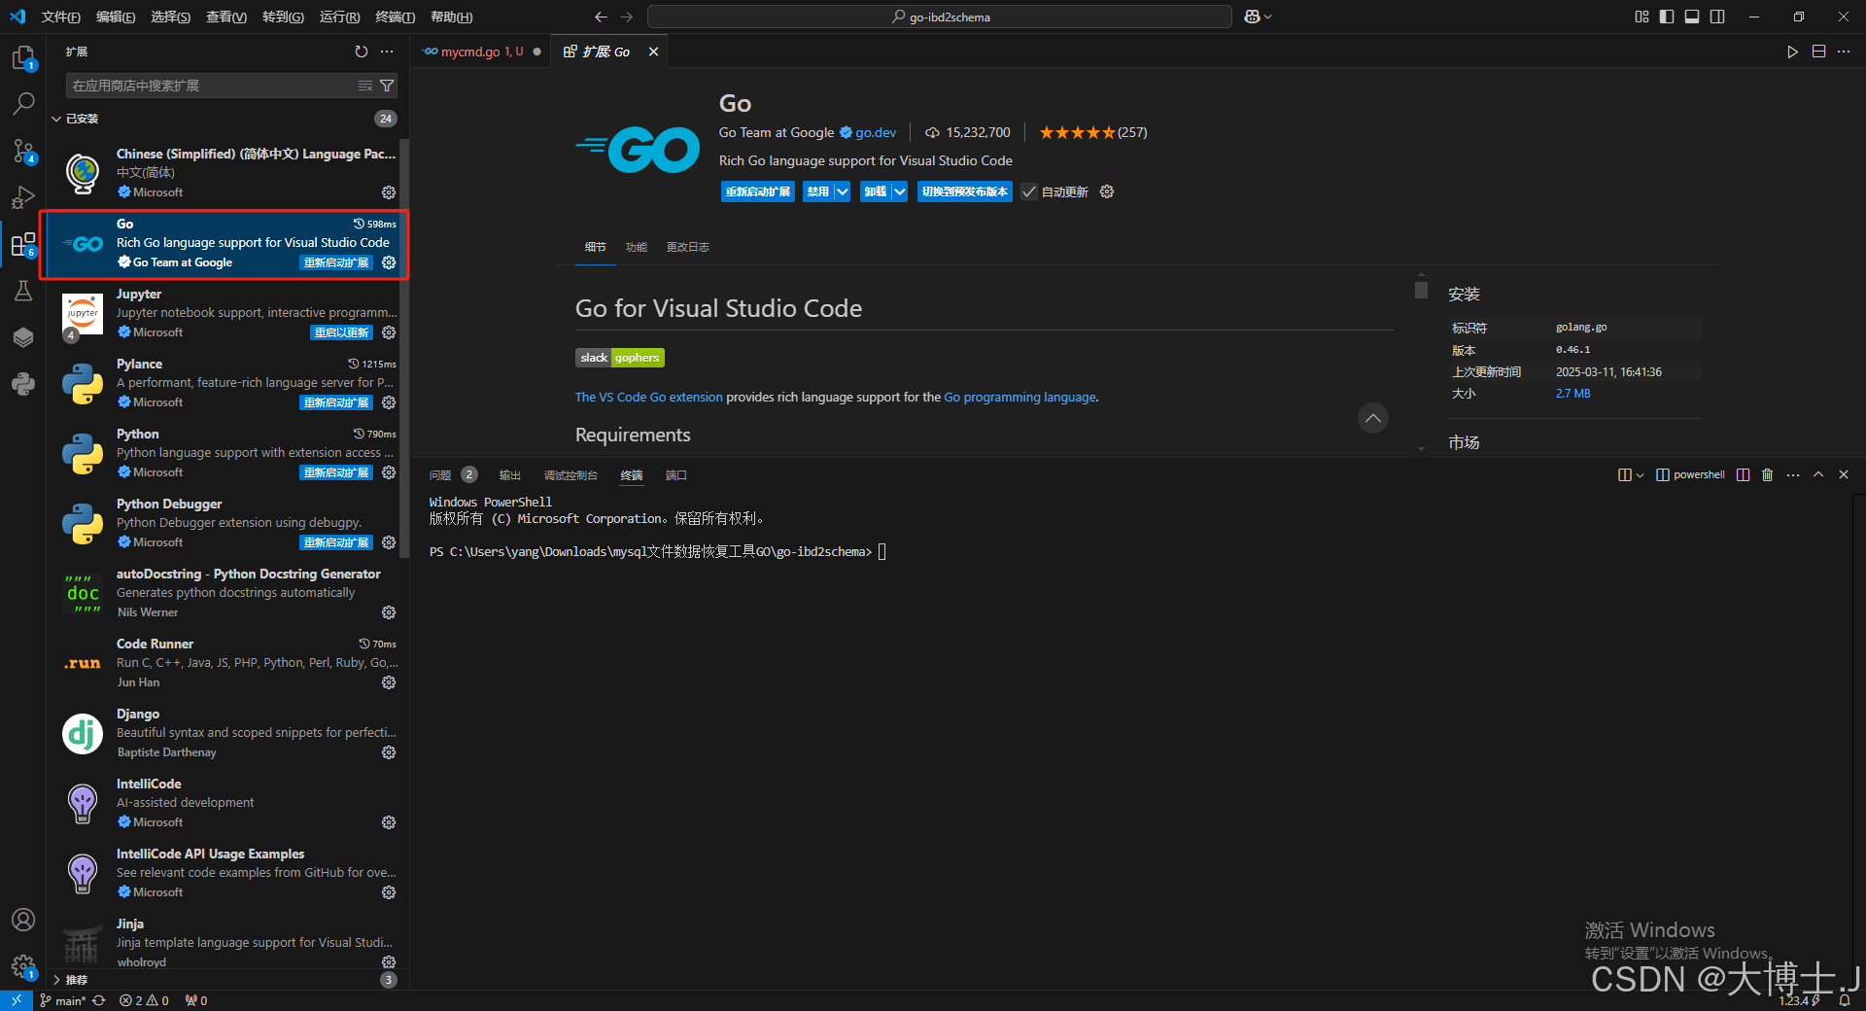Open The VS Code Go extension link
The image size is (1866, 1011).
648,397
